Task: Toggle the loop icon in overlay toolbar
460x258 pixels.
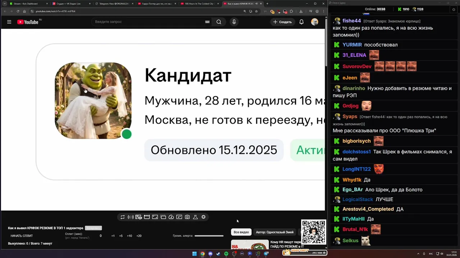Action: tap(123, 217)
